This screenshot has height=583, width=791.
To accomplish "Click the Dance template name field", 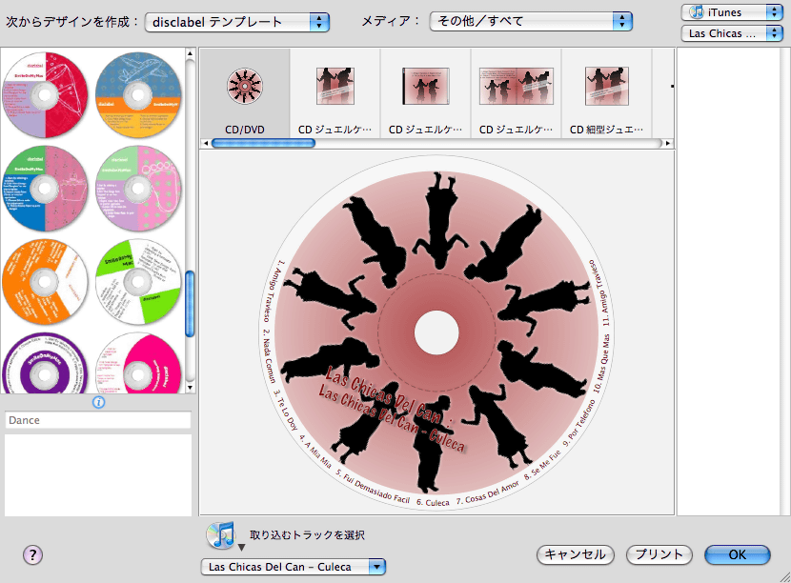I will click(98, 420).
